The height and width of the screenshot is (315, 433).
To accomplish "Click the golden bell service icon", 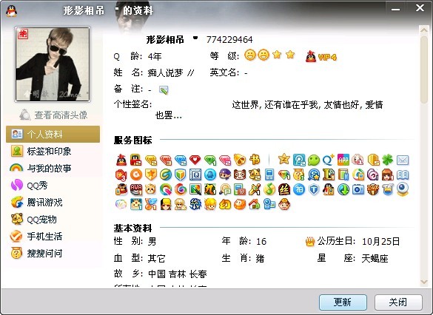I will pyautogui.click(x=239, y=160).
